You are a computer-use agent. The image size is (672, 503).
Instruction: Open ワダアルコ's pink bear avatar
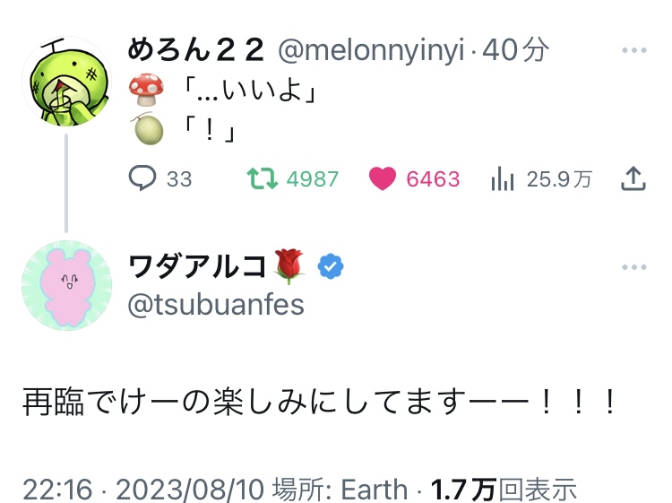65,286
